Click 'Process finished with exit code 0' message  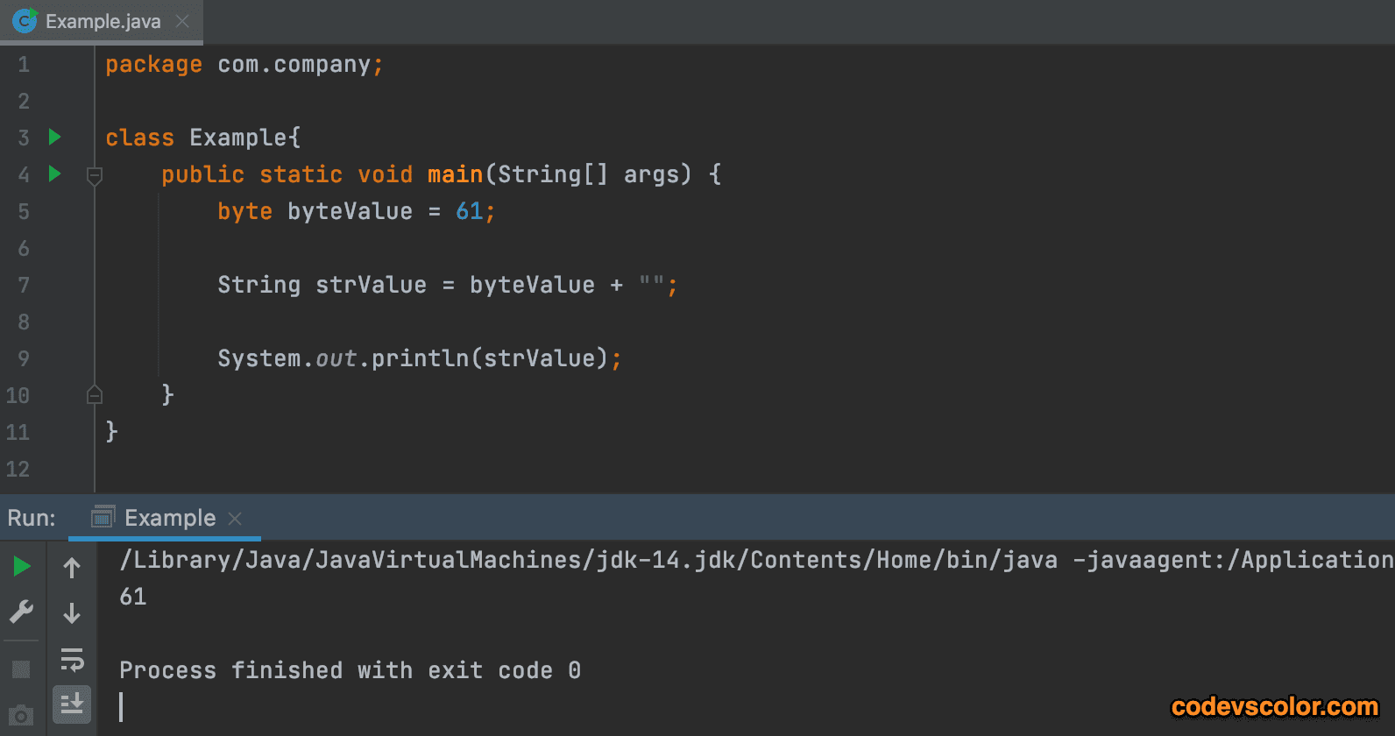coord(350,670)
